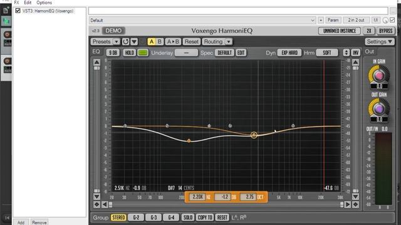Click the right spectrum range up arrow
The width and height of the screenshot is (401, 225).
tap(355, 62)
